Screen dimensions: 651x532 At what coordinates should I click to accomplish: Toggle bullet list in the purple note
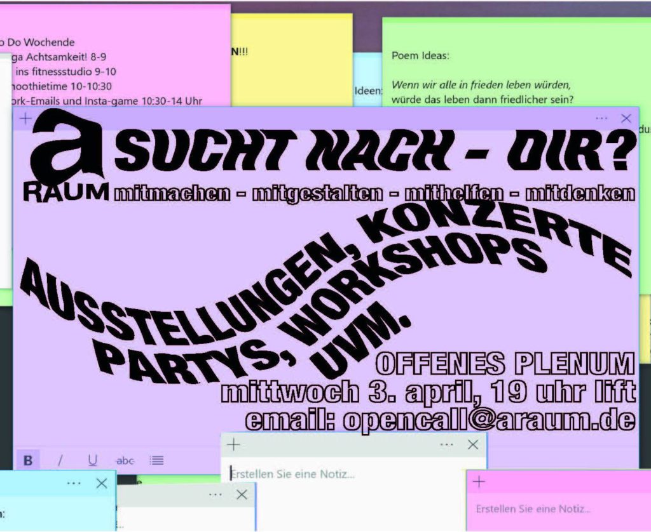pos(157,460)
